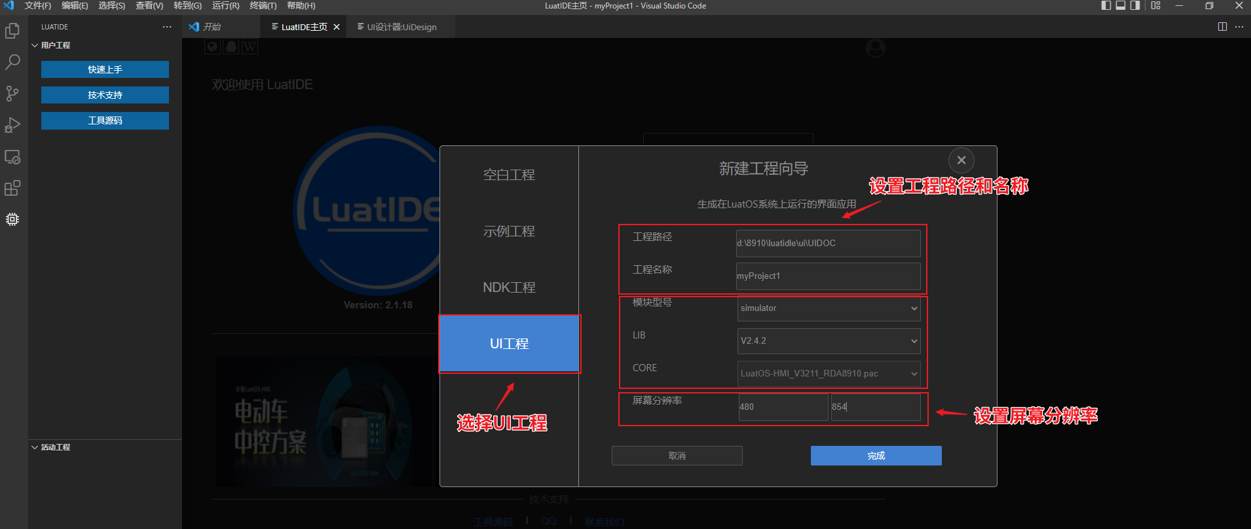The width and height of the screenshot is (1251, 529).
Task: Open the 模块型号 dropdown showing simulator
Action: pyautogui.click(x=829, y=308)
